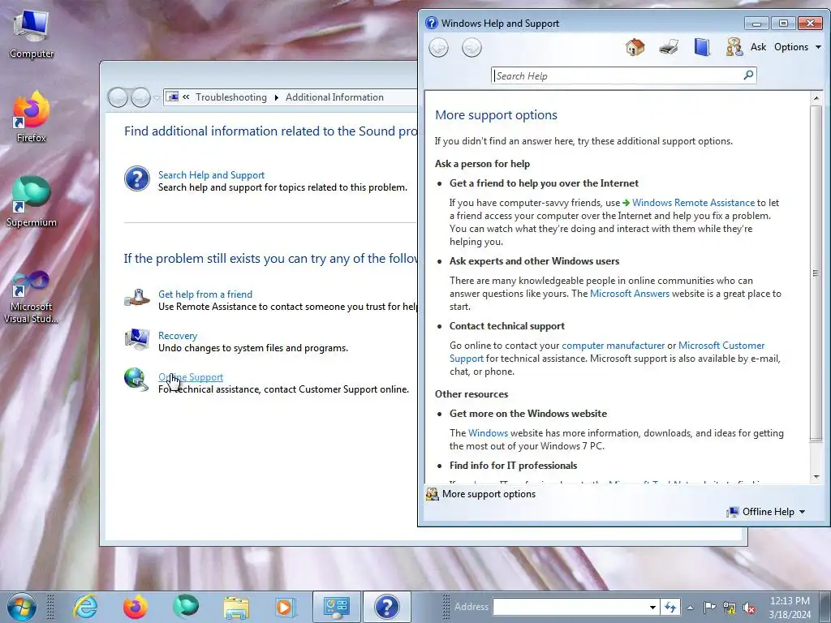Click Troubleshooting in the breadcrumb path
The width and height of the screenshot is (831, 623).
[231, 97]
